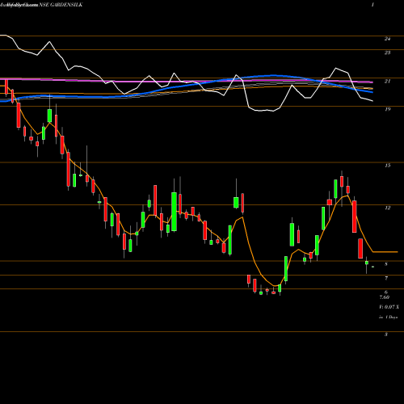Click the price axis label 6
Image resolution: width=404 pixels, height=404 pixels.
click(386, 292)
